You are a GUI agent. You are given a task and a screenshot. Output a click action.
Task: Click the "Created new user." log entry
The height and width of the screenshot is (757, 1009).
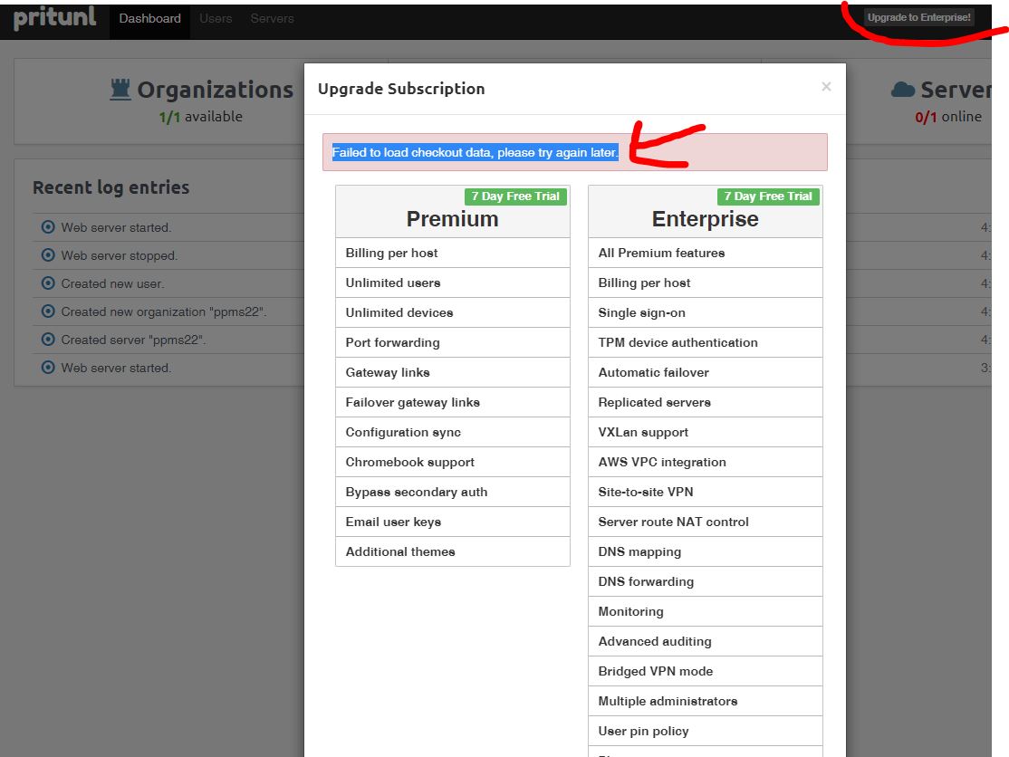pyautogui.click(x=112, y=283)
